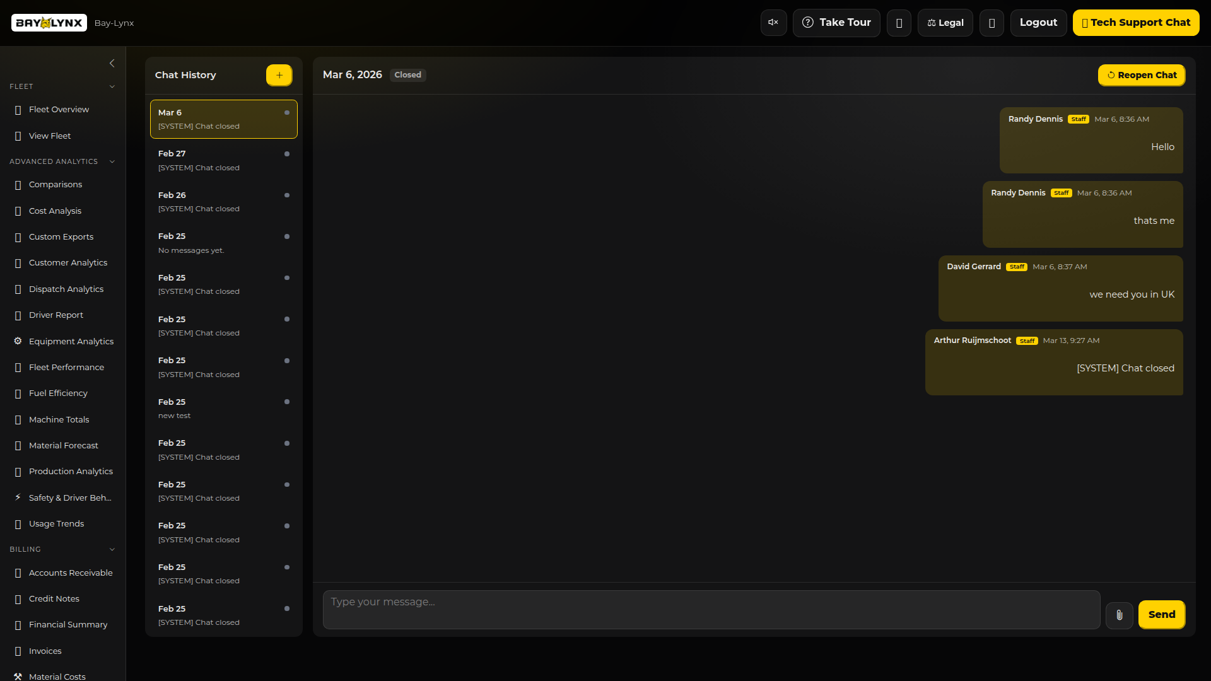This screenshot has width=1211, height=681.
Task: Collapse the sidebar with left chevron
Action: click(112, 63)
